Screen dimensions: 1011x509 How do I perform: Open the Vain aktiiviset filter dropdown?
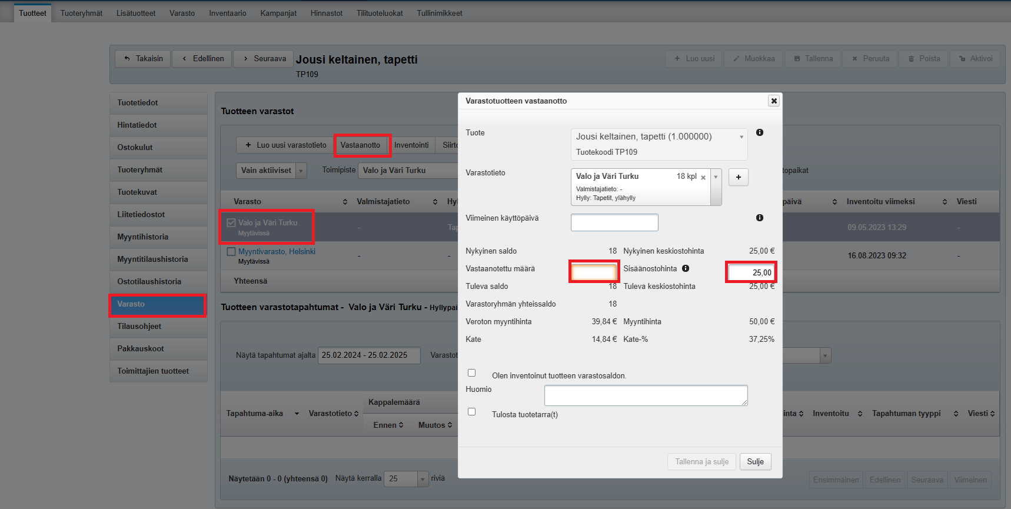point(301,171)
